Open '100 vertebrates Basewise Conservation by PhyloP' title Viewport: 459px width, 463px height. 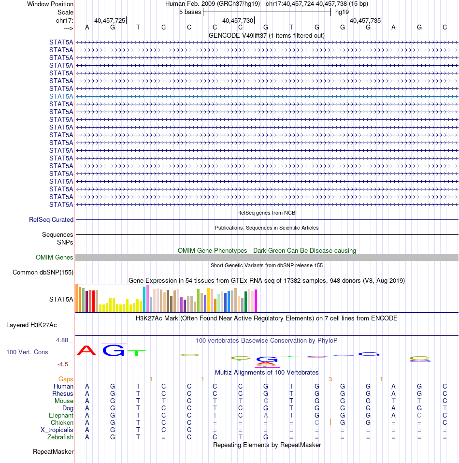(x=267, y=340)
